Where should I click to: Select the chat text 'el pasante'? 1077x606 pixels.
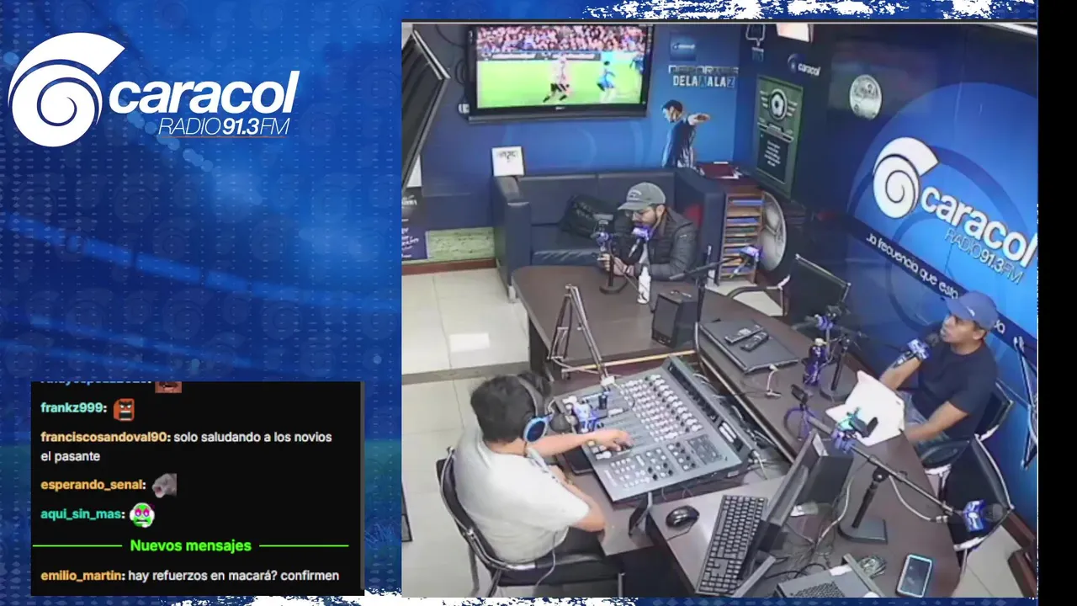coord(70,456)
